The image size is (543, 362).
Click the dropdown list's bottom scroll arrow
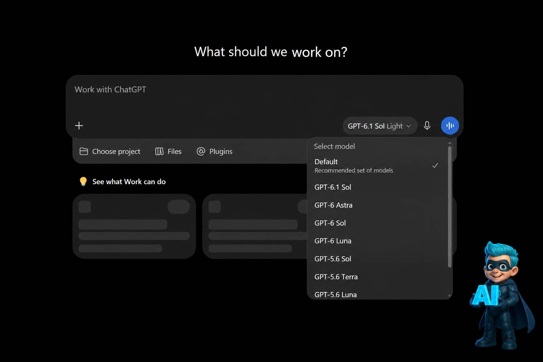pyautogui.click(x=450, y=296)
